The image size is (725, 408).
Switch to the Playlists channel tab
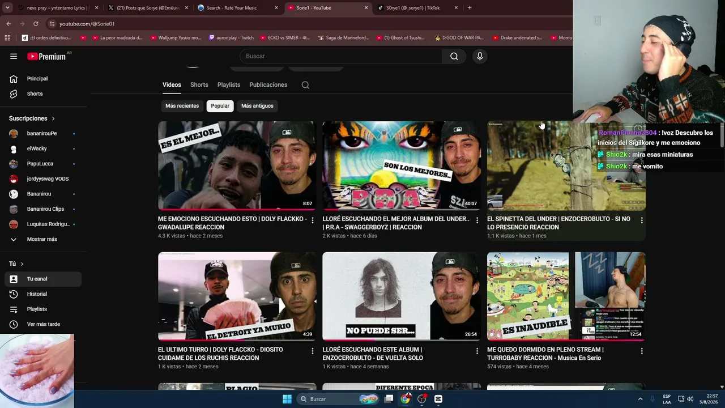click(229, 85)
